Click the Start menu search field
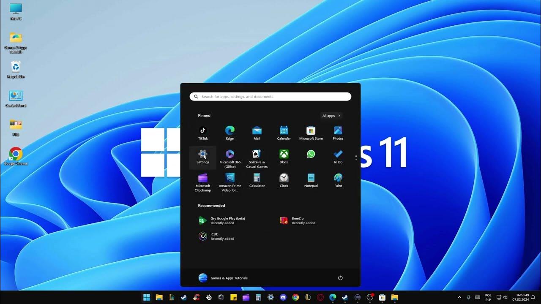The height and width of the screenshot is (304, 541). 270,97
